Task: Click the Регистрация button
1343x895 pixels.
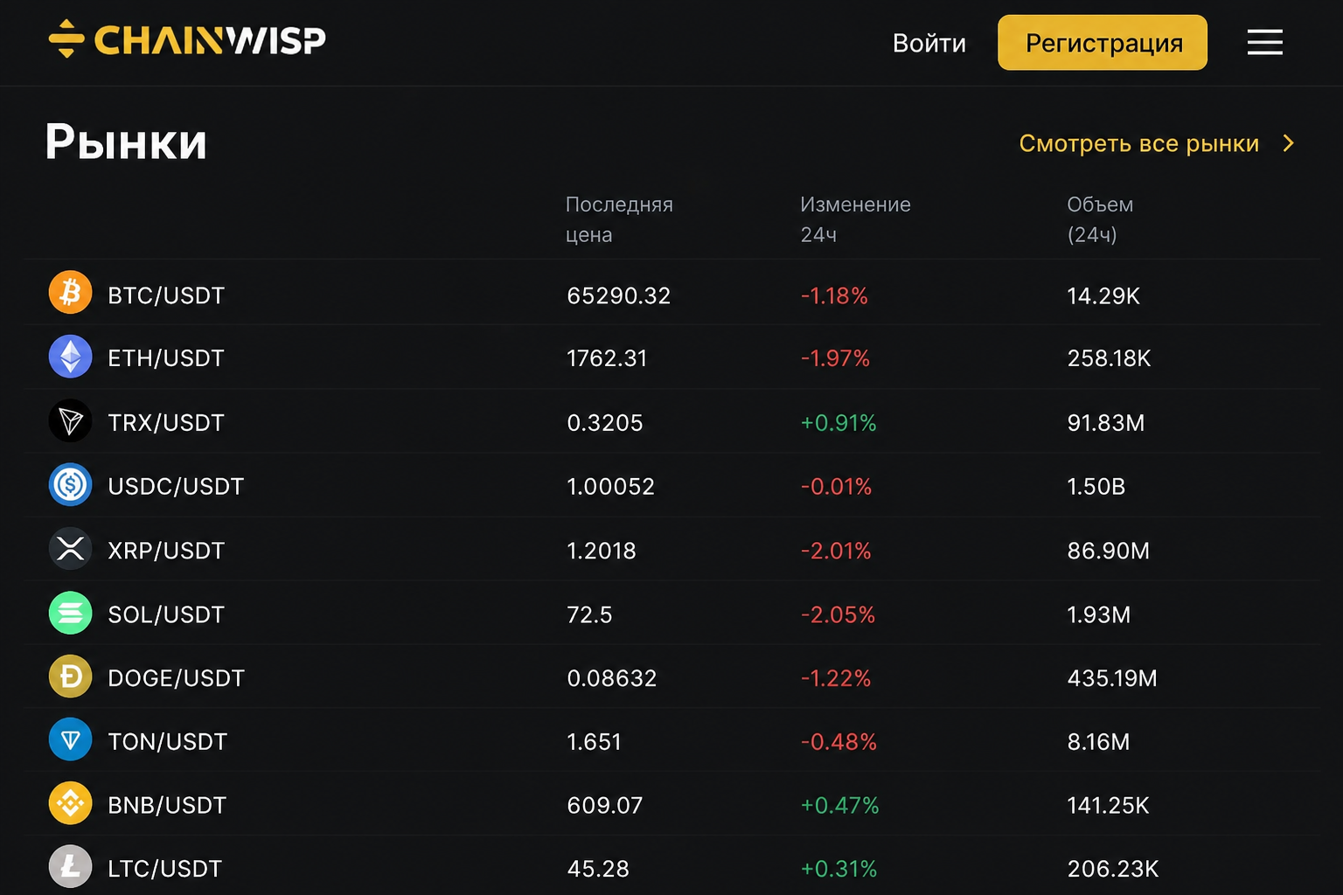Action: coord(1103,42)
